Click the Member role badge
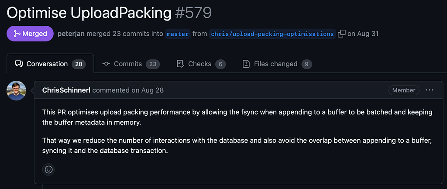Image resolution: width=447 pixels, height=189 pixels. click(x=404, y=90)
